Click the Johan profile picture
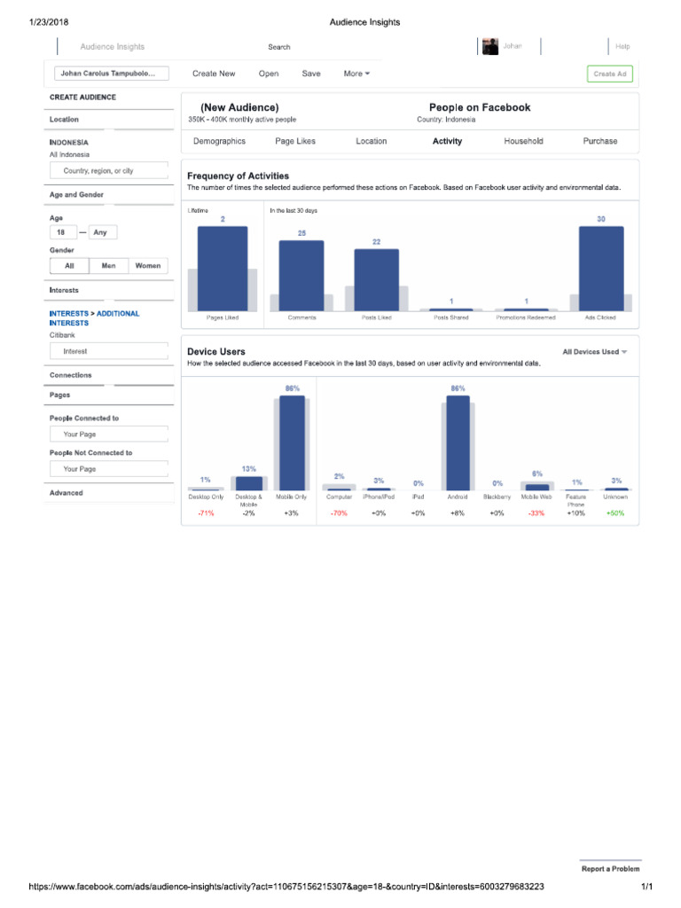681x908 pixels. pos(489,46)
